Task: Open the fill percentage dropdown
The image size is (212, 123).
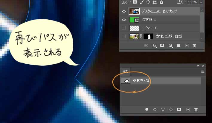Action: pyautogui.click(x=201, y=2)
